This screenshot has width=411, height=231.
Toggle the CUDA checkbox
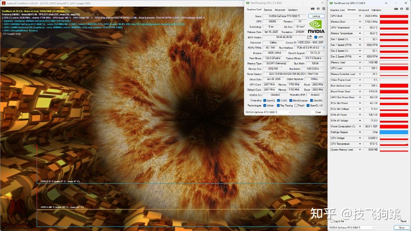tap(278, 101)
